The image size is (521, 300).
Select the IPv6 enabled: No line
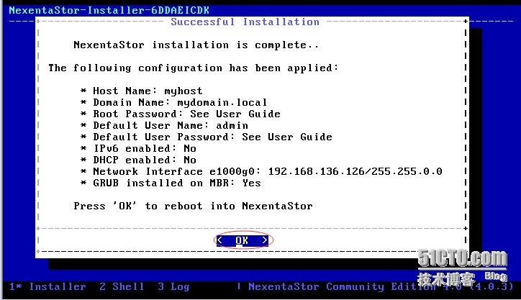point(138,148)
